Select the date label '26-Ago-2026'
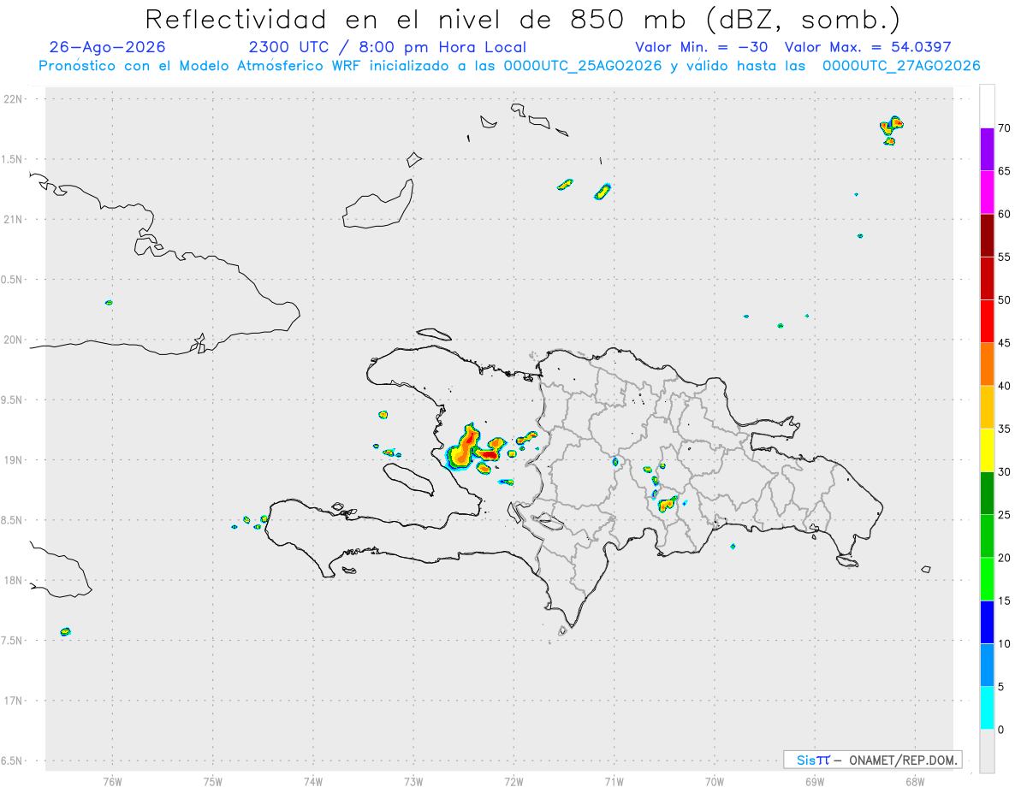Screen dimensions: 1027x793 (x=108, y=47)
